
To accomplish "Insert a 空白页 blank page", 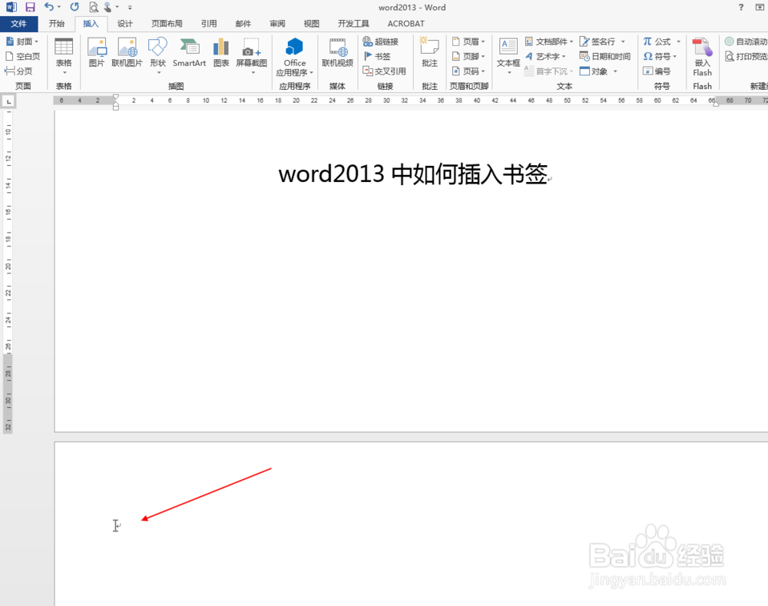I will coord(22,56).
